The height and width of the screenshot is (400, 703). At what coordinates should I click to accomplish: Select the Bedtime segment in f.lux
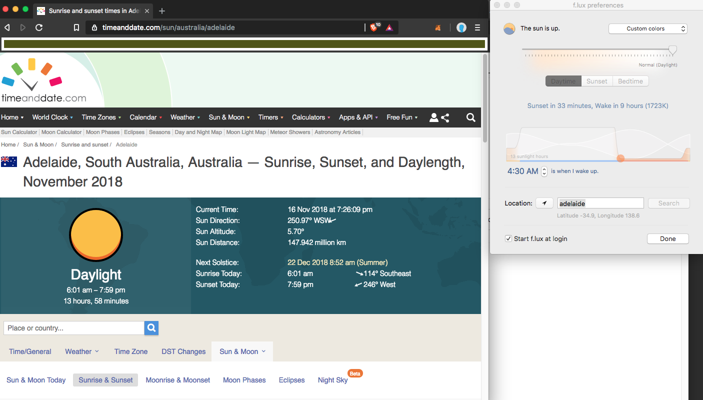(630, 81)
